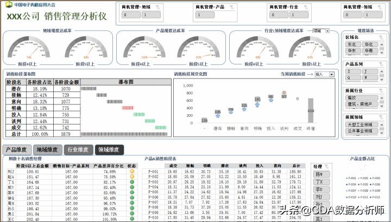Clear filter icon on 所属行业 slicer
The height and width of the screenshot is (222, 391).
tap(381, 91)
